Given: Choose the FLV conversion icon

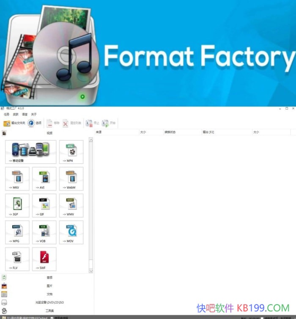Looking at the screenshot, I should tap(17, 259).
